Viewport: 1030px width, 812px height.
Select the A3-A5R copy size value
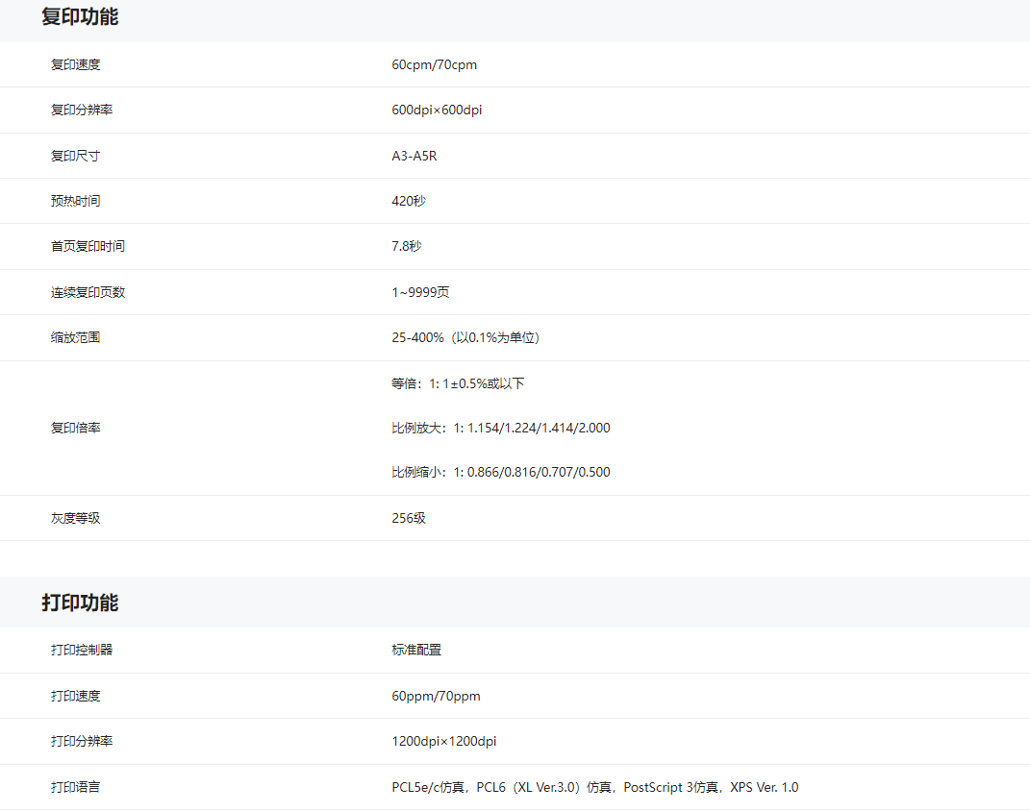pyautogui.click(x=414, y=156)
